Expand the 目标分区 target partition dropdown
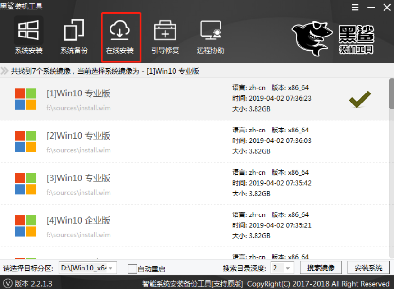394x289 pixels. pos(111,268)
